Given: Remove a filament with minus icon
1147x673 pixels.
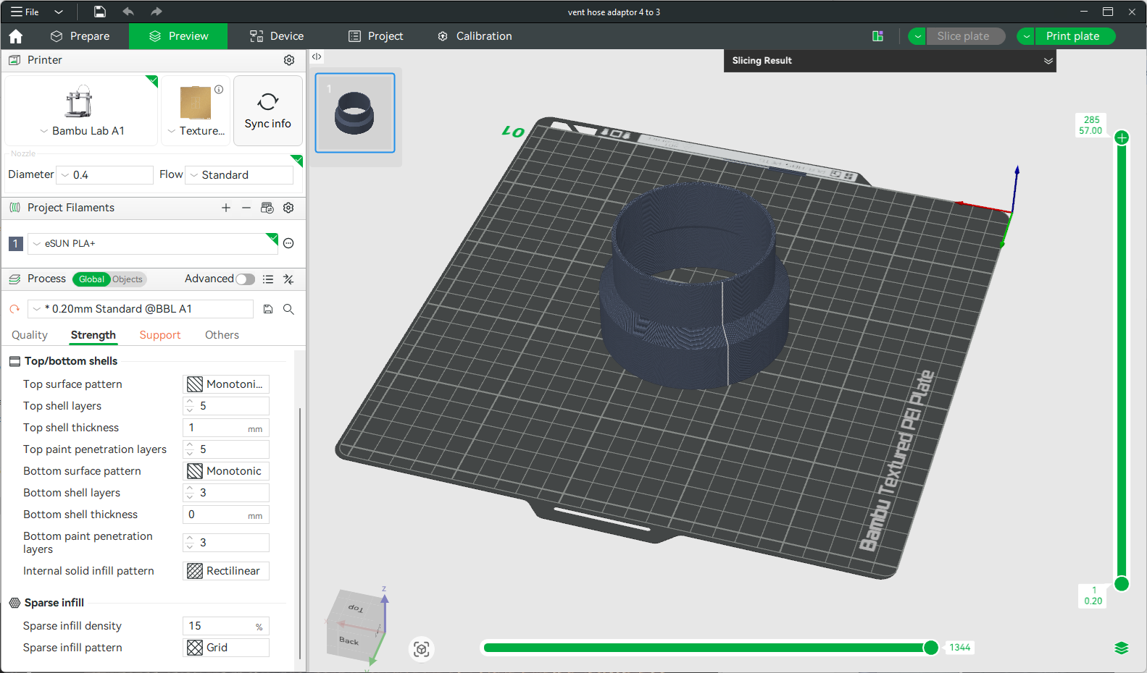Looking at the screenshot, I should coord(246,208).
